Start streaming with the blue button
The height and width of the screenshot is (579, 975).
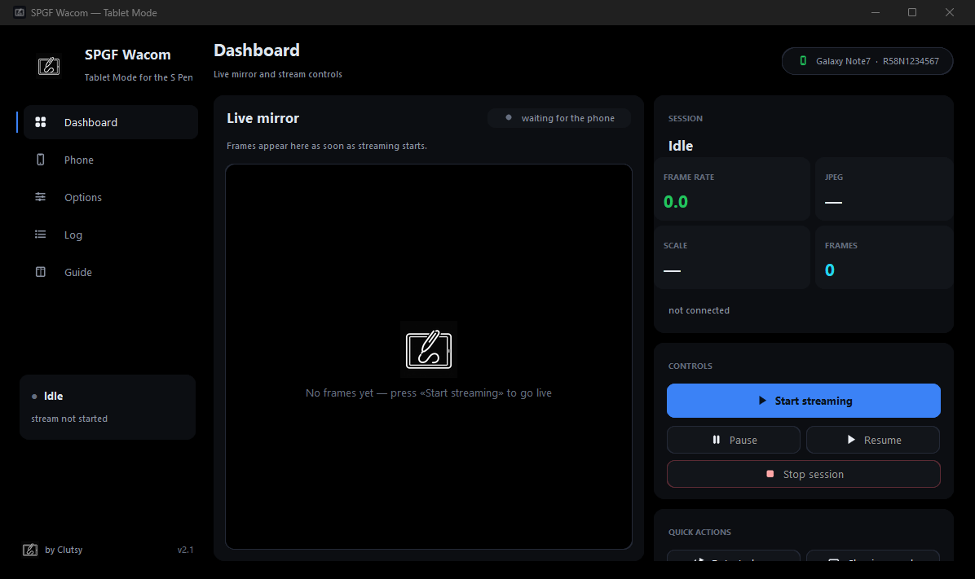803,401
